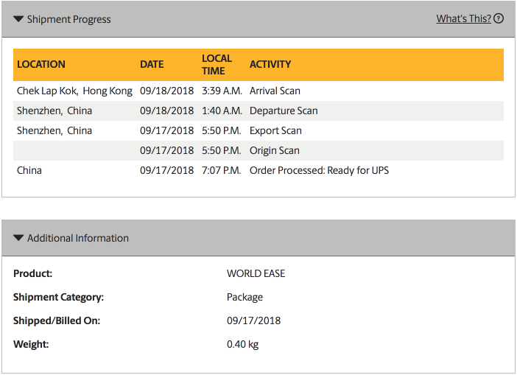
Task: Click the LOCATION column header
Action: 41,64
